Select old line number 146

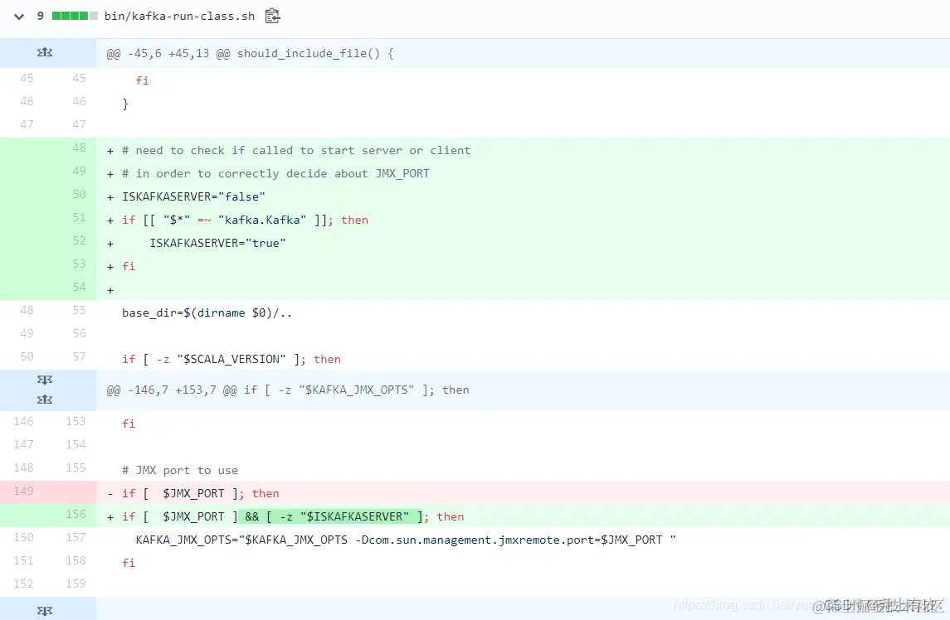click(23, 421)
